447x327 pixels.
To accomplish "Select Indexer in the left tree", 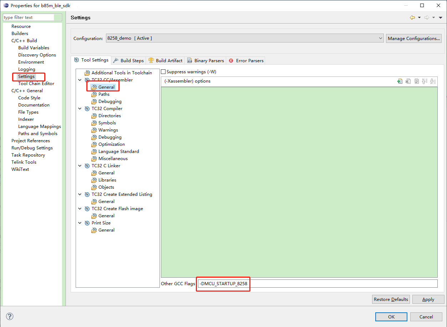I will [26, 119].
